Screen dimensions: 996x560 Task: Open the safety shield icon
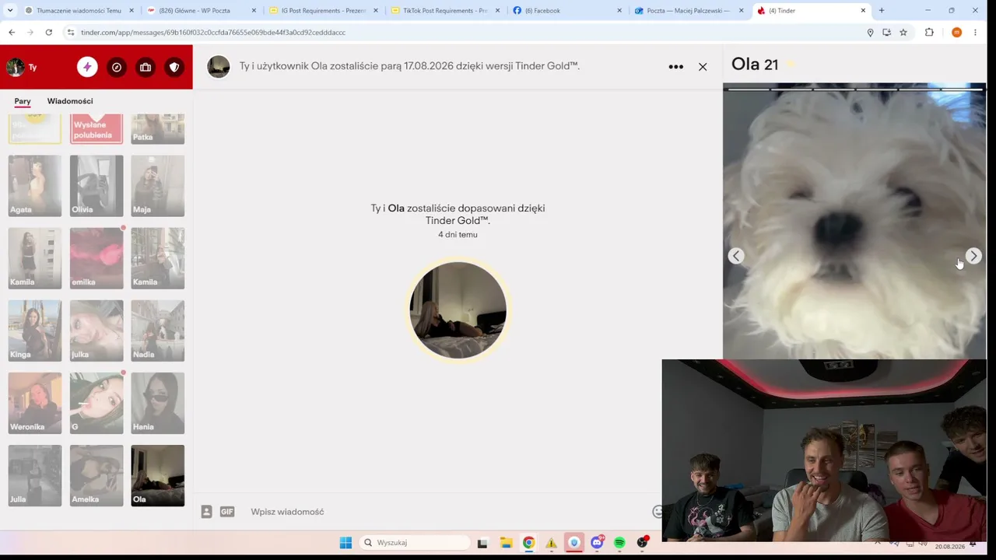174,67
